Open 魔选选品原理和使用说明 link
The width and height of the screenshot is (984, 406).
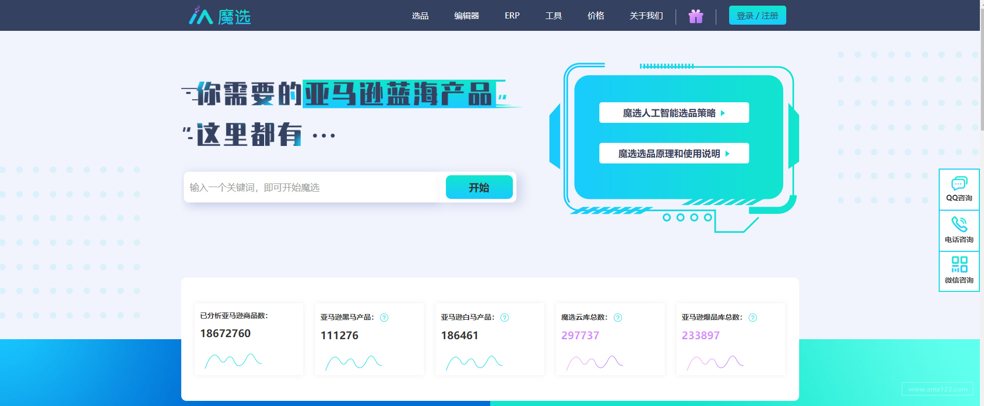pyautogui.click(x=674, y=153)
